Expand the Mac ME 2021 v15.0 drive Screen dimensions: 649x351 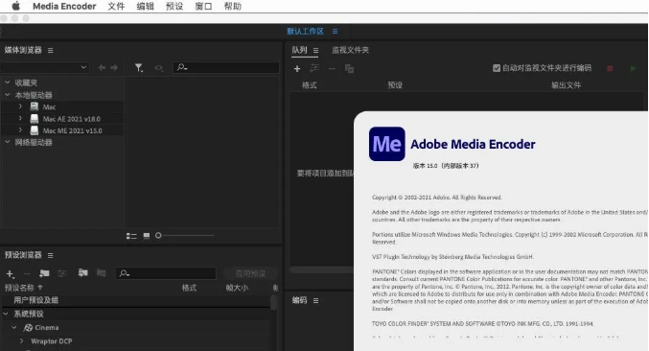pyautogui.click(x=20, y=130)
